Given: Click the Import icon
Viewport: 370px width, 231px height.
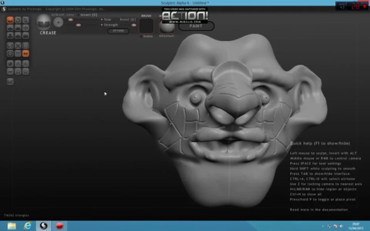Looking at the screenshot, I should click(x=18, y=64).
